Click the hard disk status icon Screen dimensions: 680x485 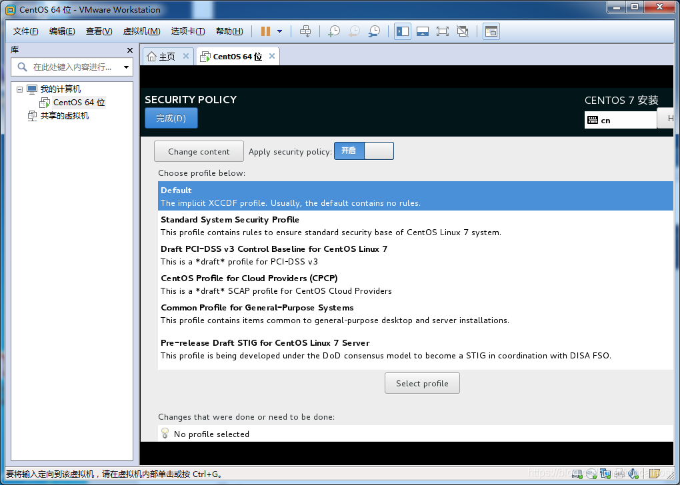click(x=577, y=473)
